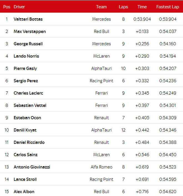Click Bottas's fastest lap 0:53.904
Viewport: 183px width, 196px height.
click(x=168, y=19)
